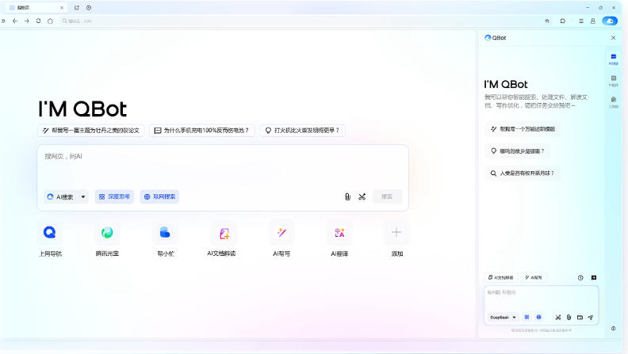Launch the AI翻译 shortcut icon
The height and width of the screenshot is (354, 628).
tap(339, 233)
